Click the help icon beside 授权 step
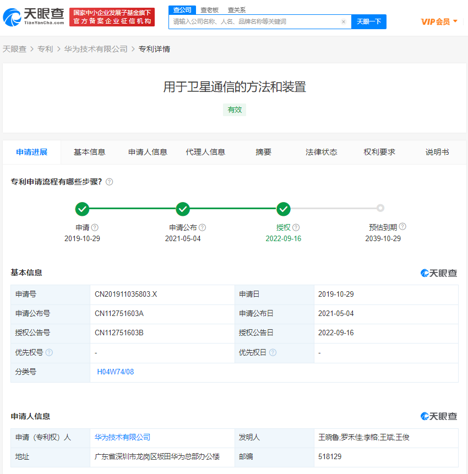 pyautogui.click(x=296, y=227)
